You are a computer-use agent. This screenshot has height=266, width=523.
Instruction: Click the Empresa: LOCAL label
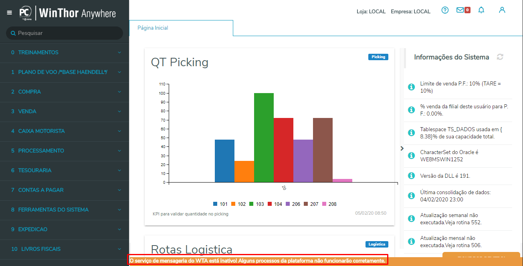click(411, 12)
